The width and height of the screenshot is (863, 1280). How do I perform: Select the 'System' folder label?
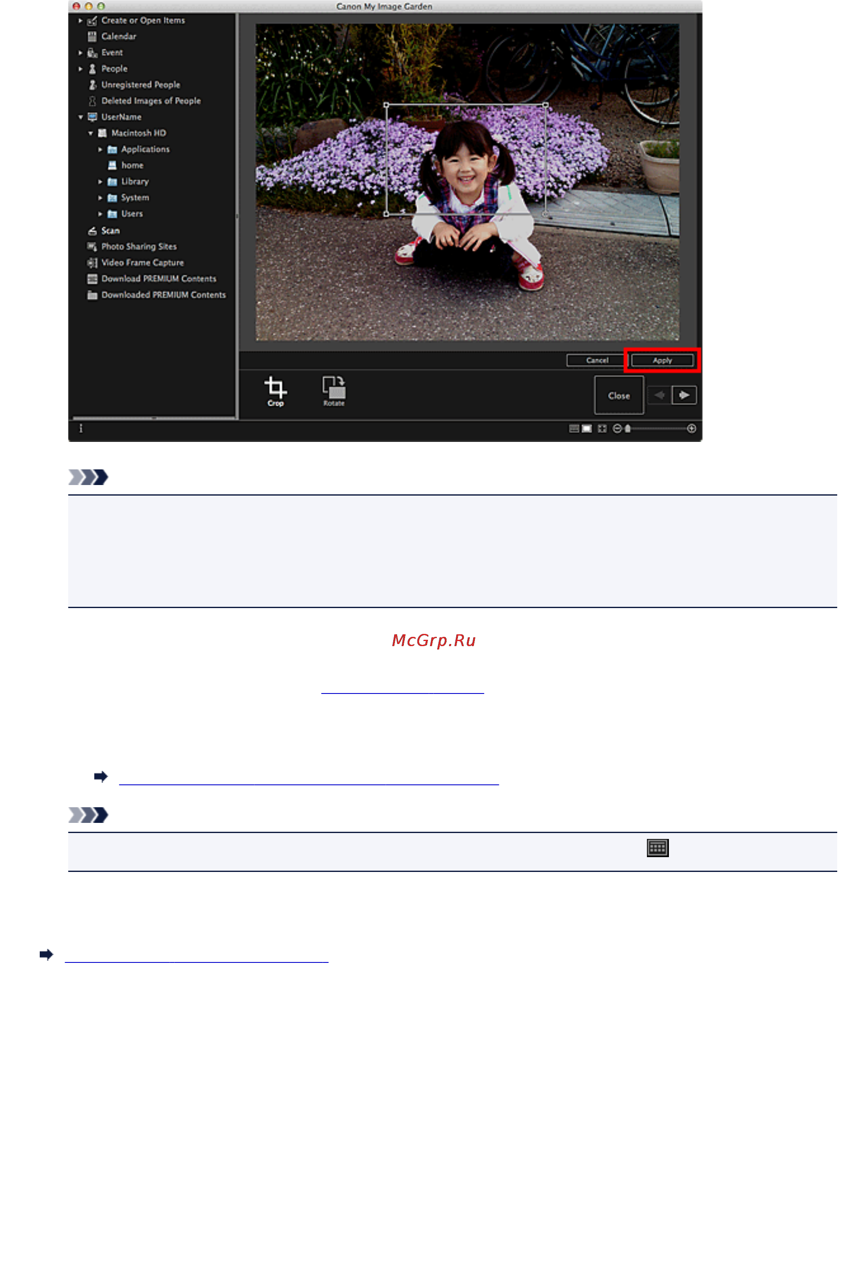[135, 197]
